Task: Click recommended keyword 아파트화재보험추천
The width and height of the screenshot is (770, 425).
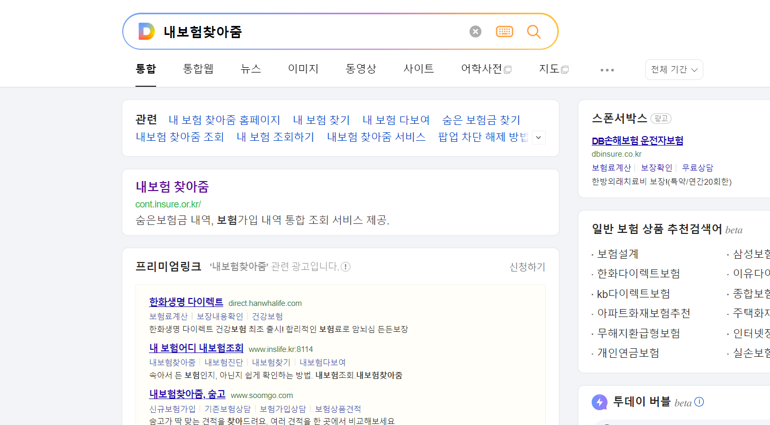Action: click(x=644, y=313)
